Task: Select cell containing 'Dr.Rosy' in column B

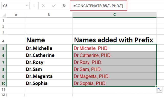Action: (49, 62)
